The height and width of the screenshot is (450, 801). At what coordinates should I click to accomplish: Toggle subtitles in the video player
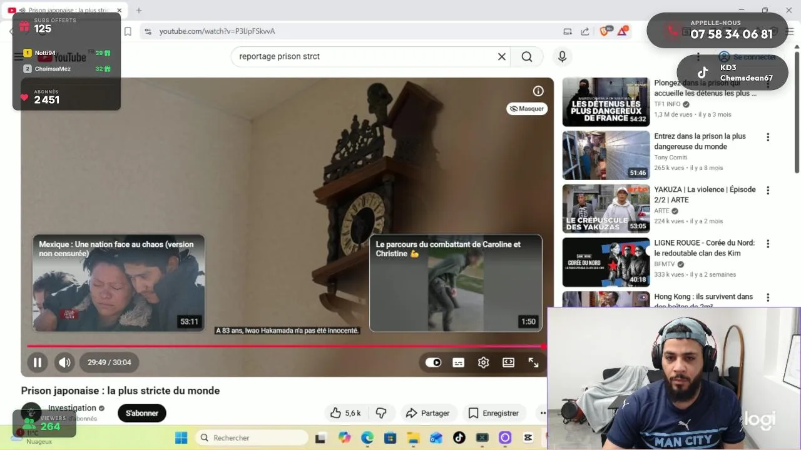tap(458, 362)
